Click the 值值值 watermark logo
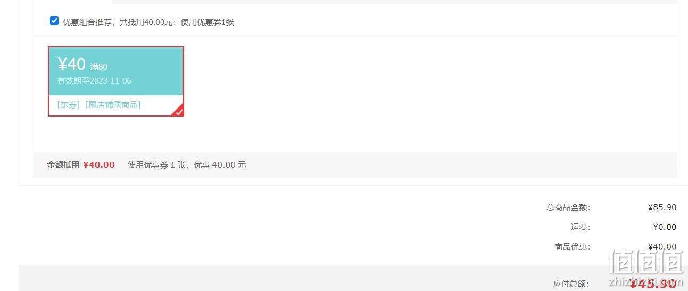Image resolution: width=688 pixels, height=291 pixels. [645, 261]
